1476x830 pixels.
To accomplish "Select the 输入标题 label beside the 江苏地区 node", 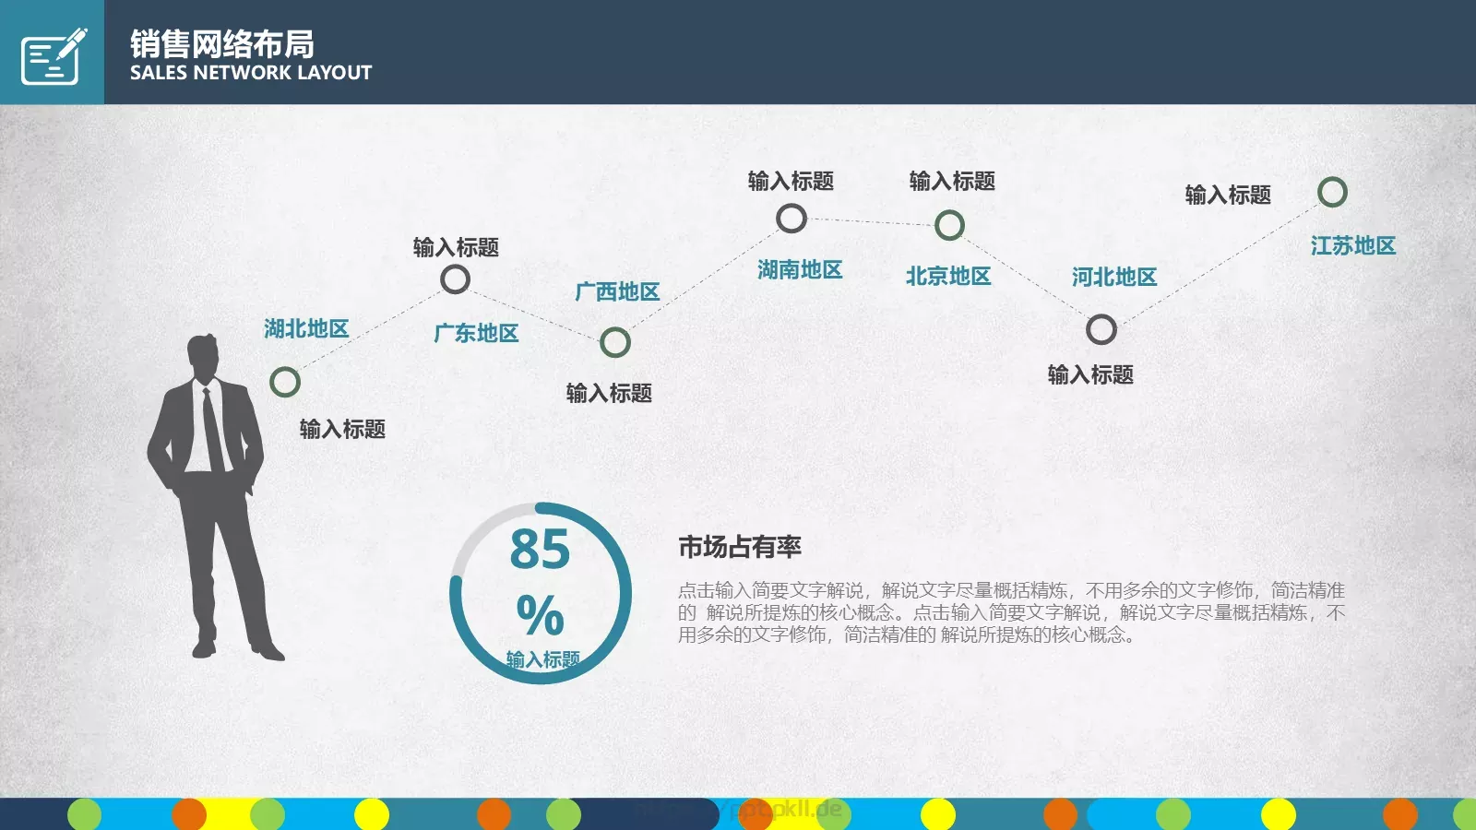I will pos(1228,195).
